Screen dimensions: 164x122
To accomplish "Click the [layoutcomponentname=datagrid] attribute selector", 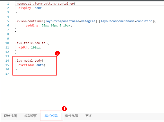I will tap(70, 21).
